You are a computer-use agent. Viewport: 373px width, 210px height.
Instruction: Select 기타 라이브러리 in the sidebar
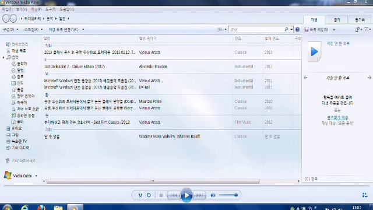click(23, 161)
